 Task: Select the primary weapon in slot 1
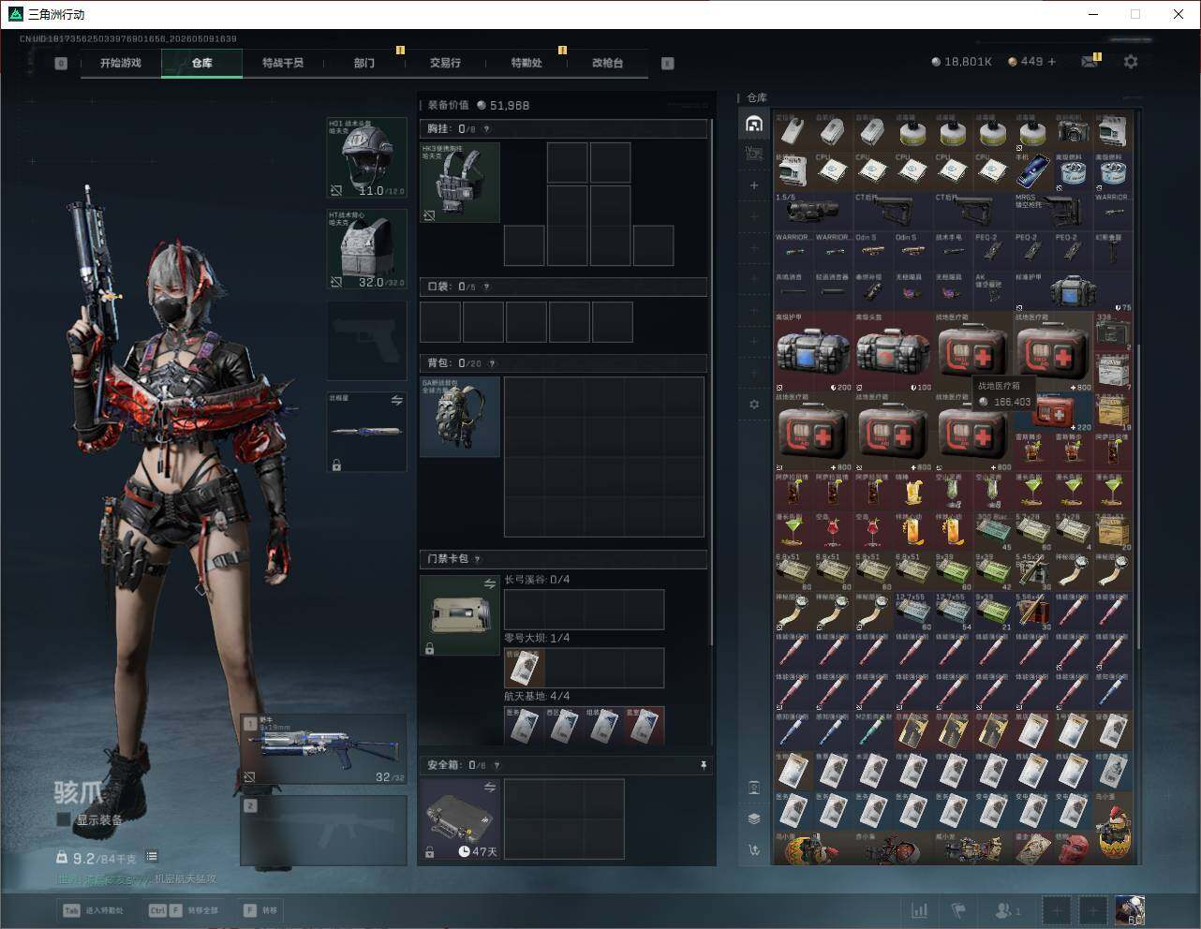[324, 749]
